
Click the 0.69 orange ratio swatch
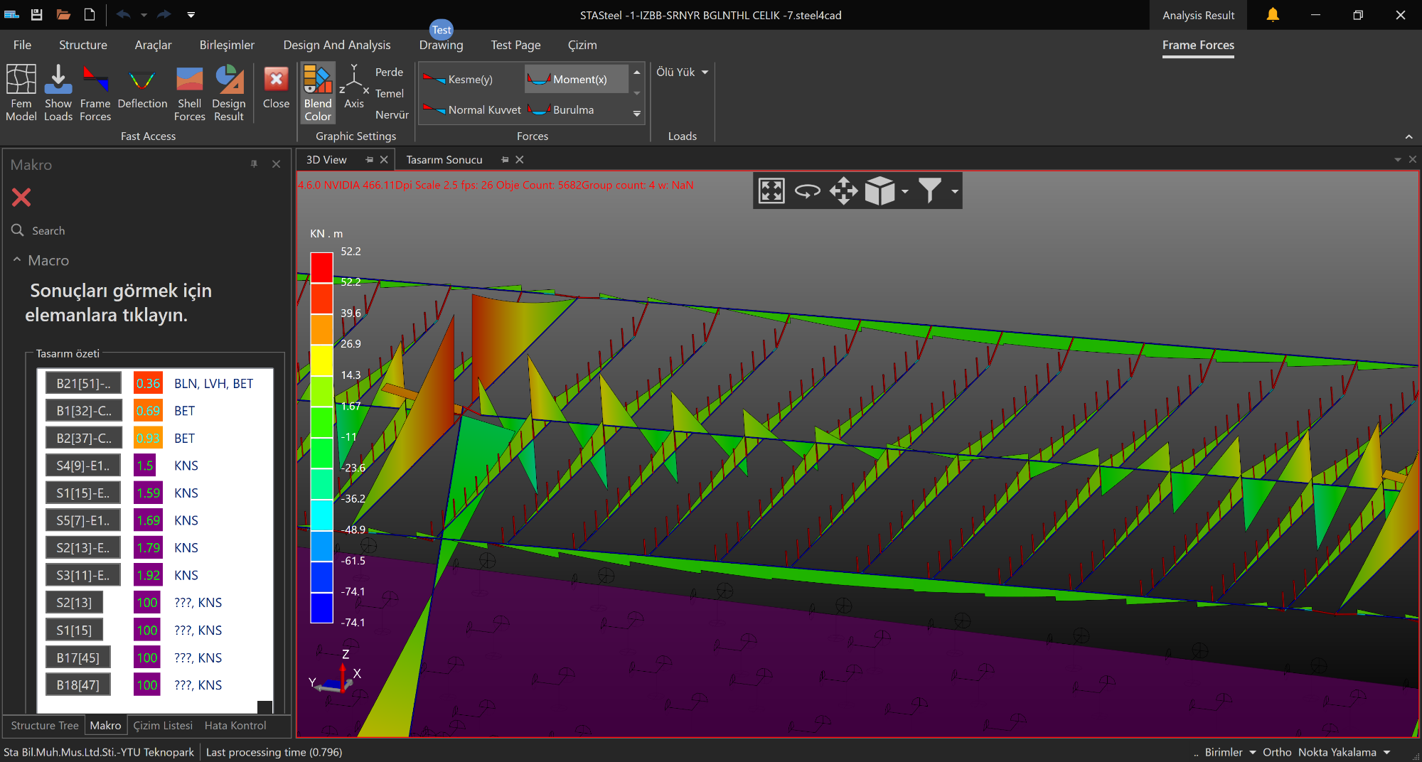click(148, 411)
